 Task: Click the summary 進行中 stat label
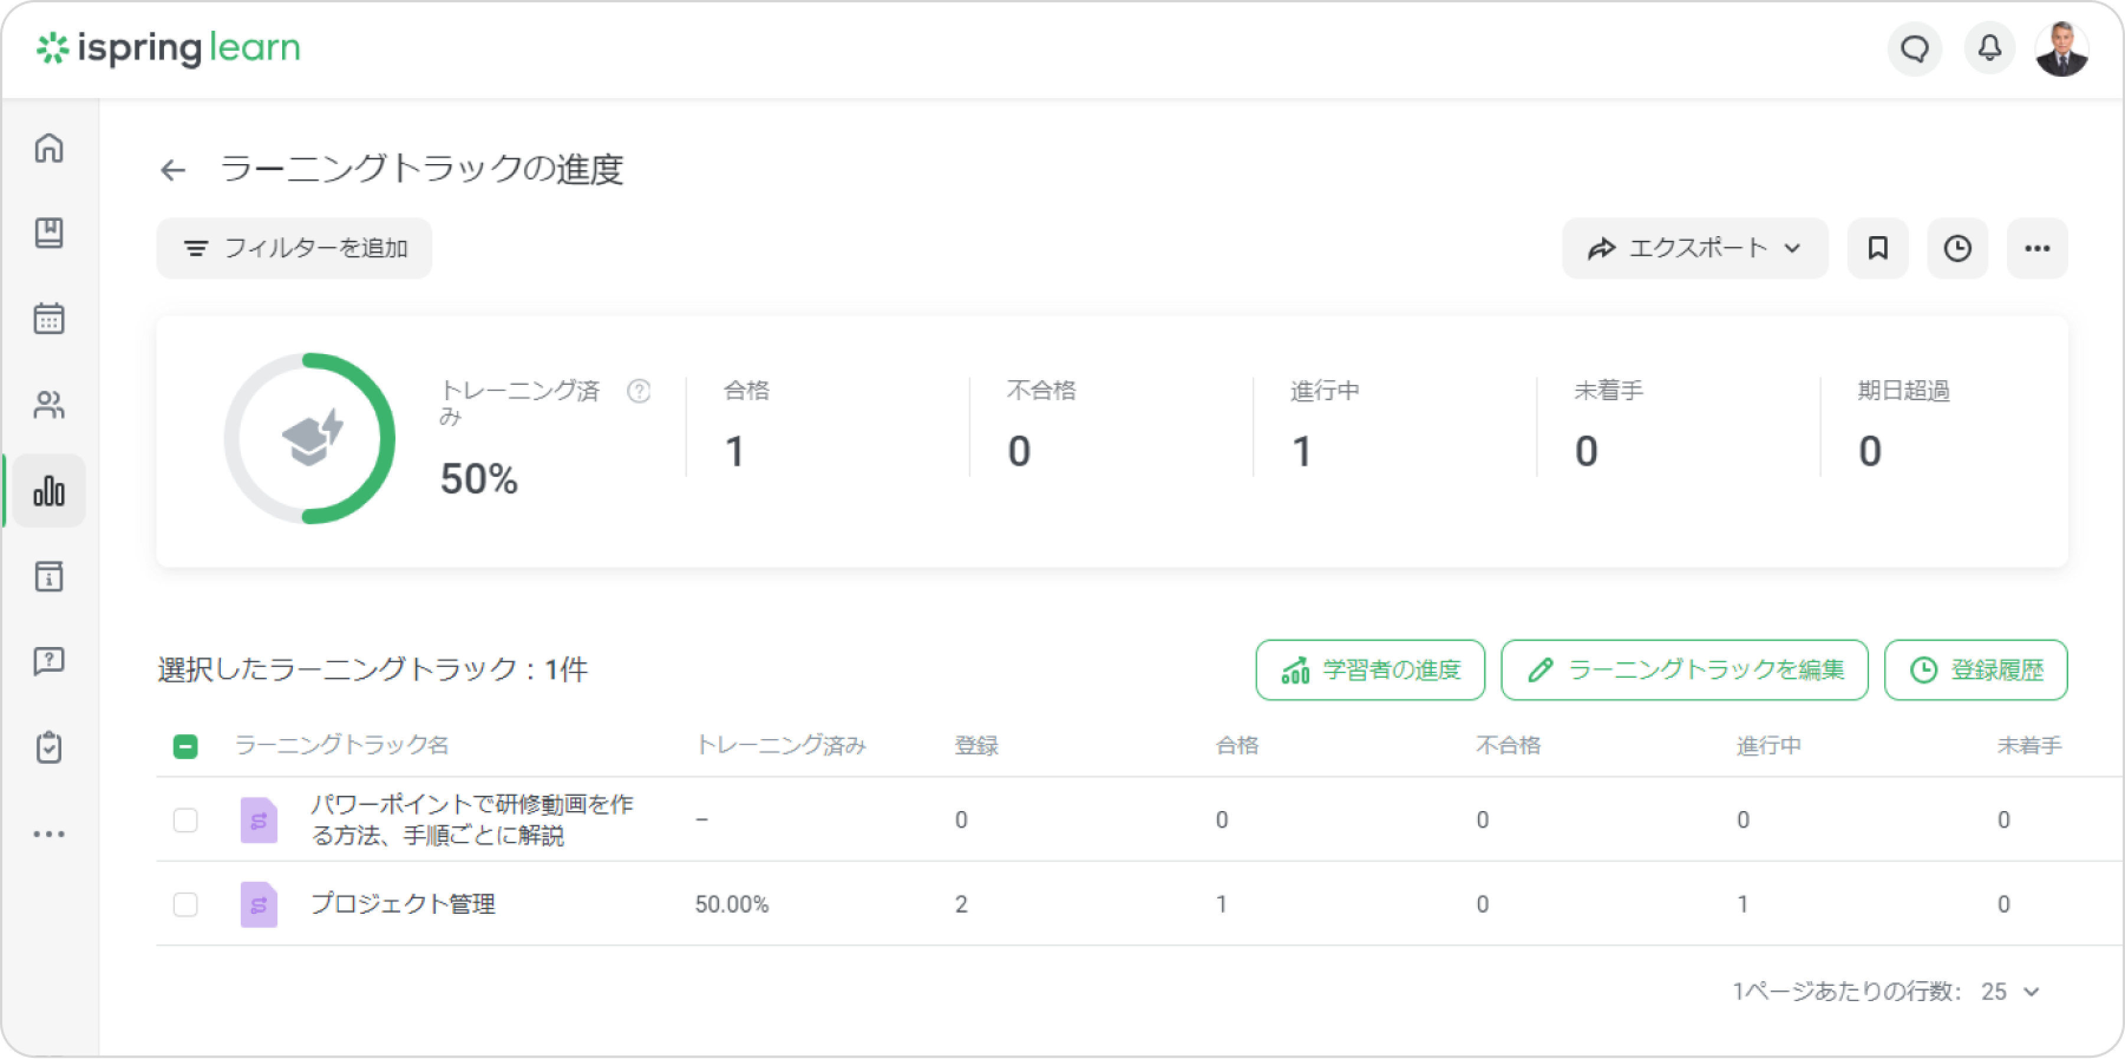pos(1325,391)
